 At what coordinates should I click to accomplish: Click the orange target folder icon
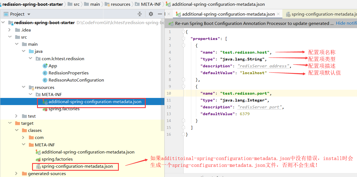click(18, 123)
